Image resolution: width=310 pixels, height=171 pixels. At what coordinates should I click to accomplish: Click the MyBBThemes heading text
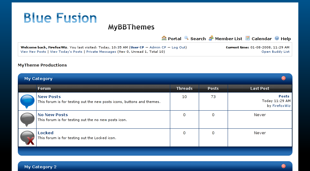[131, 27]
